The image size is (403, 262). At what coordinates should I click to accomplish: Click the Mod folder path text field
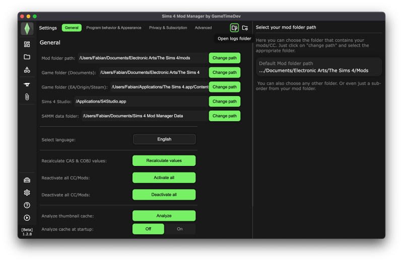pos(143,58)
